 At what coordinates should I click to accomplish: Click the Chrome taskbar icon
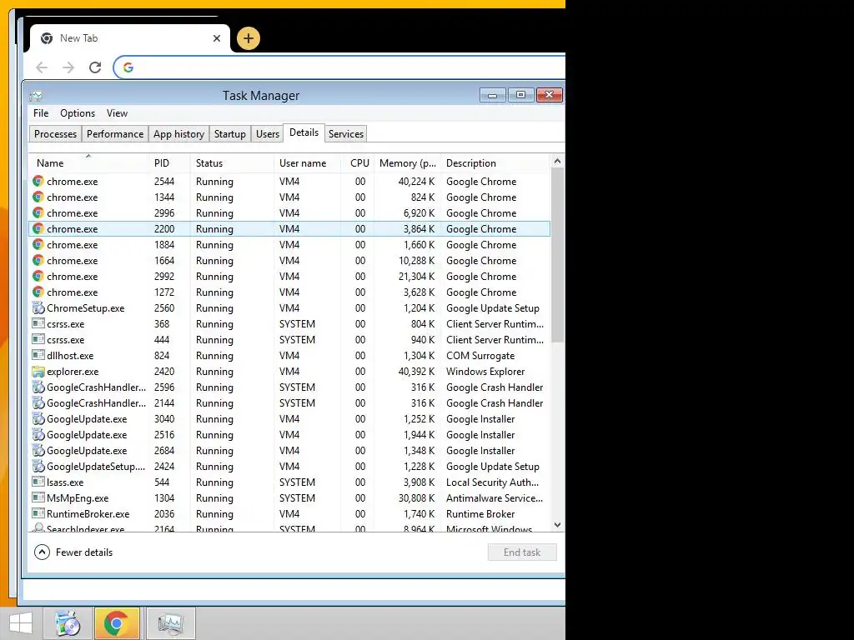(x=117, y=623)
